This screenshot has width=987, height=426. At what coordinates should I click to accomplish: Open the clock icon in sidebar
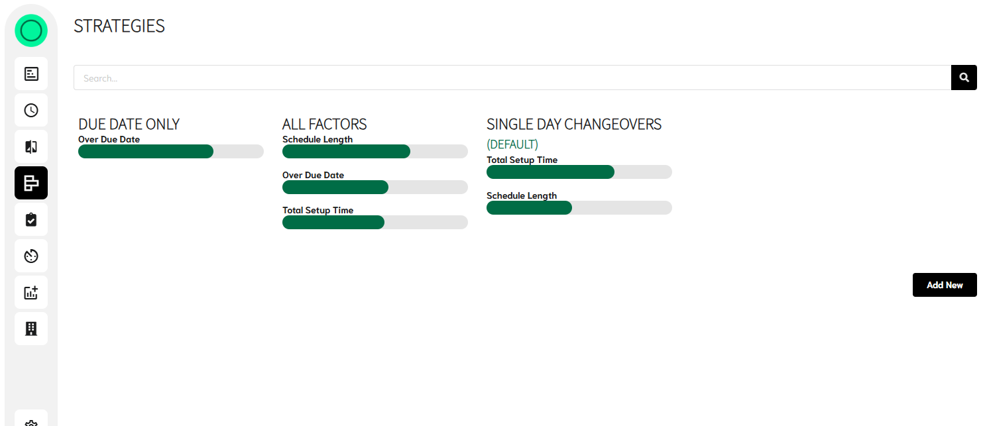click(x=31, y=110)
